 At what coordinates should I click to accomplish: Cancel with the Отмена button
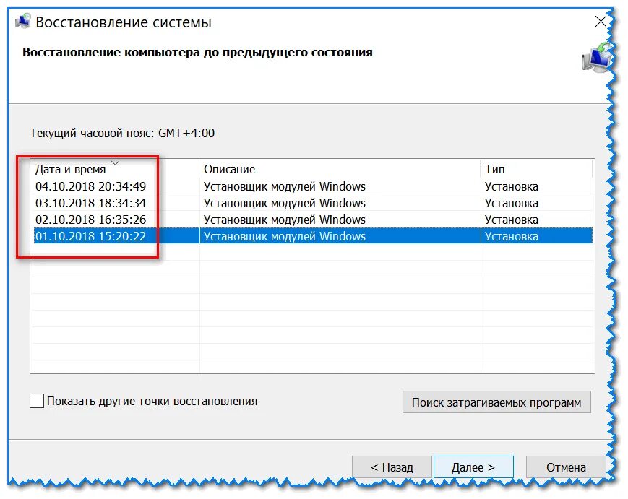(x=566, y=467)
